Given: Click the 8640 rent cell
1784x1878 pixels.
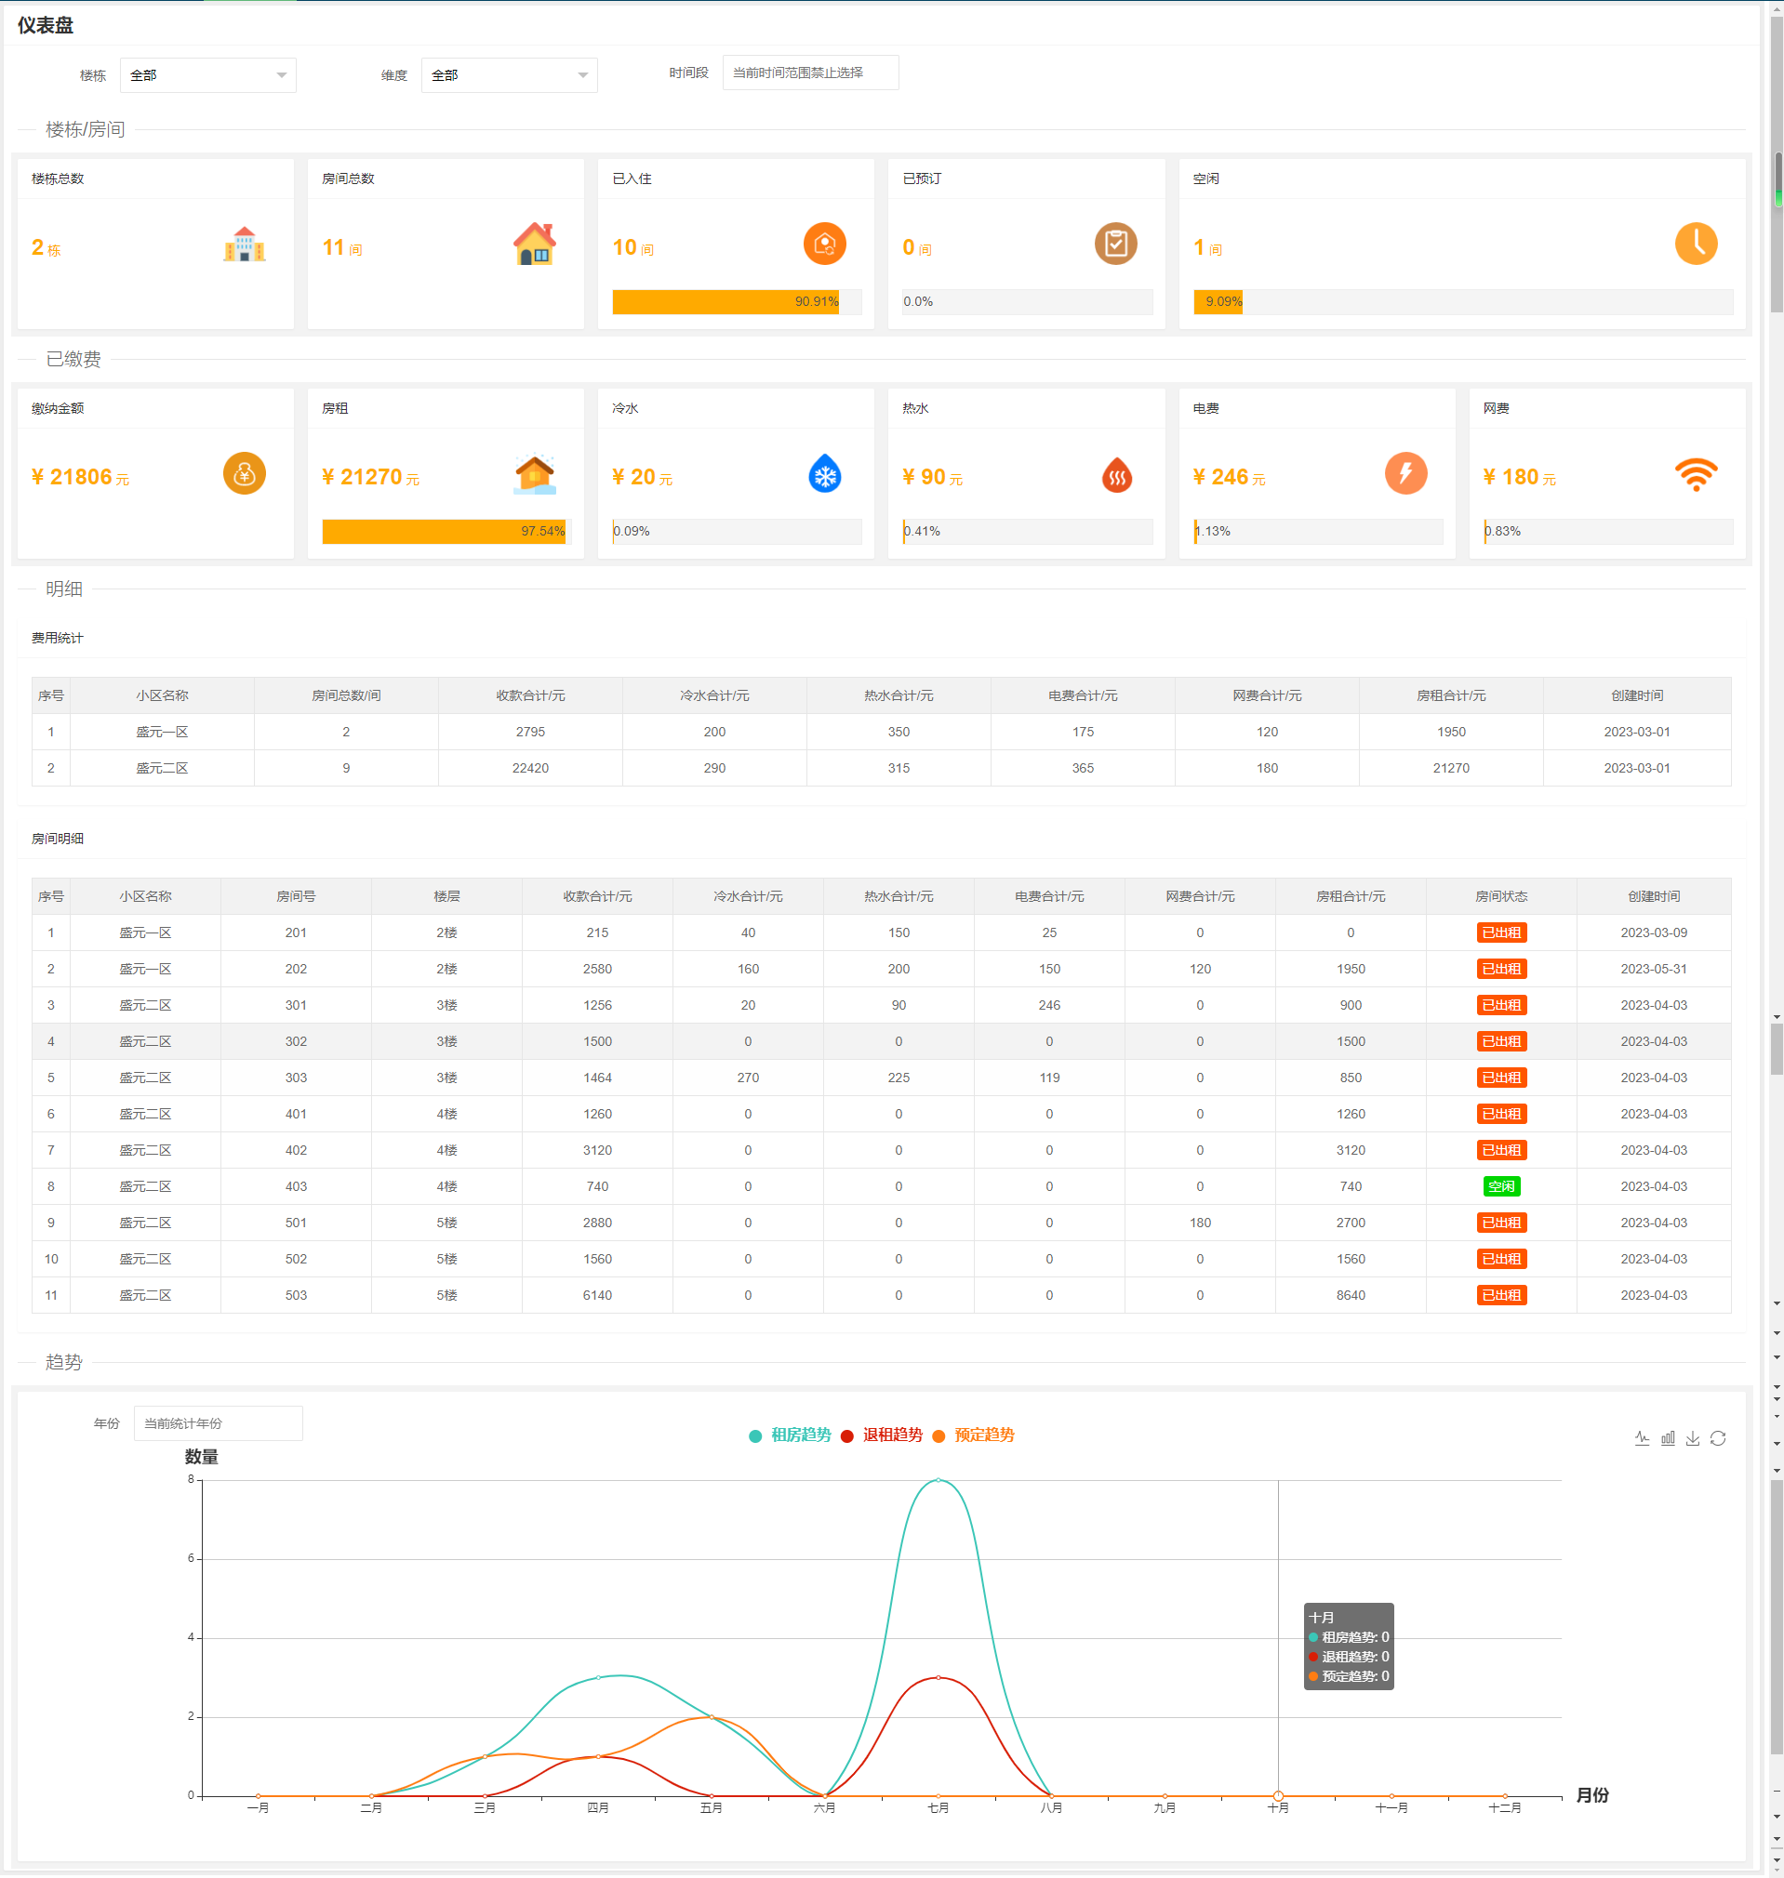Looking at the screenshot, I should point(1351,1294).
